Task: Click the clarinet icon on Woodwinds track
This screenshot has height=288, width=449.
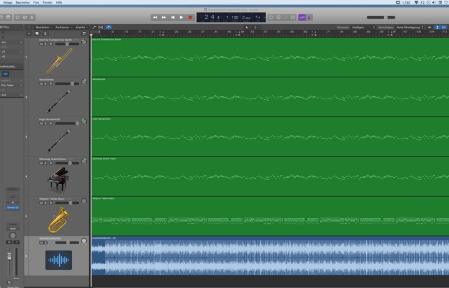Action: pos(59,101)
